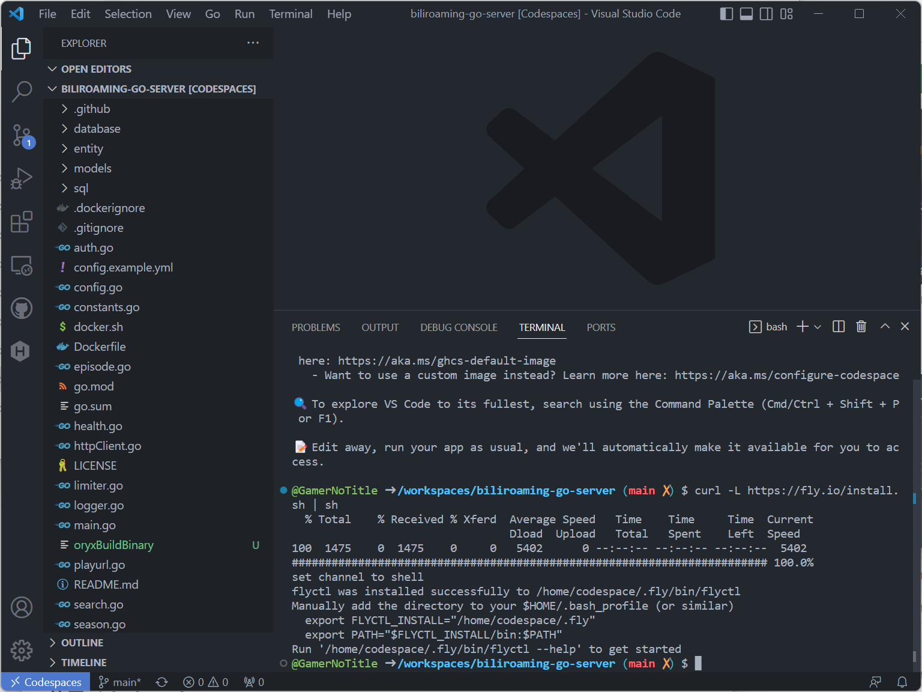Toggle the secondary side bar layout button
922x692 pixels.
point(766,14)
